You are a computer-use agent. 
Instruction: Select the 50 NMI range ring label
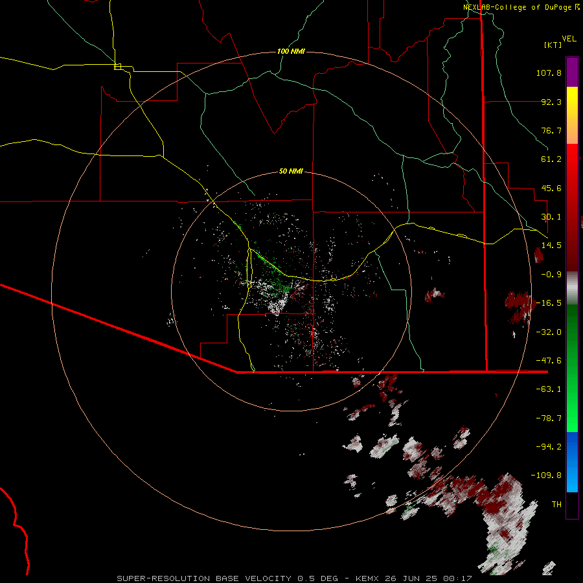pos(291,172)
